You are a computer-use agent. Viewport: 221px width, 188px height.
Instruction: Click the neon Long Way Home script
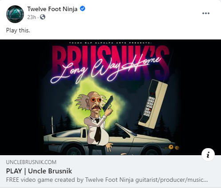click(x=106, y=68)
